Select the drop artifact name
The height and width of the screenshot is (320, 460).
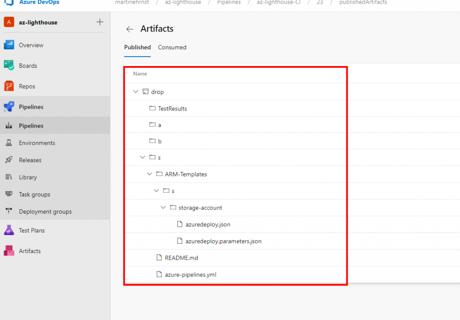pyautogui.click(x=158, y=92)
